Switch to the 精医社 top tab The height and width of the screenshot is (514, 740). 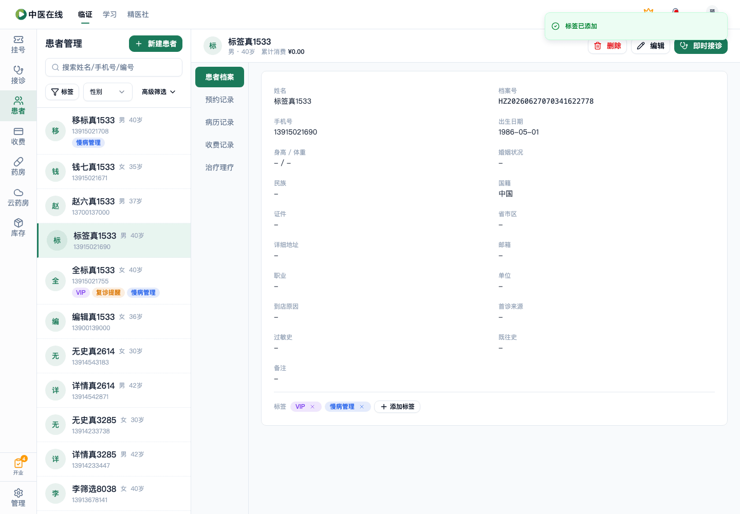pyautogui.click(x=138, y=14)
